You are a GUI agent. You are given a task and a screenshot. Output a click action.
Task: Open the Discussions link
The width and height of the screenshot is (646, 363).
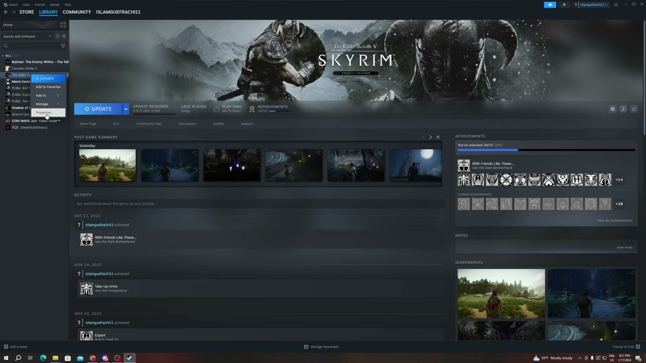[187, 124]
